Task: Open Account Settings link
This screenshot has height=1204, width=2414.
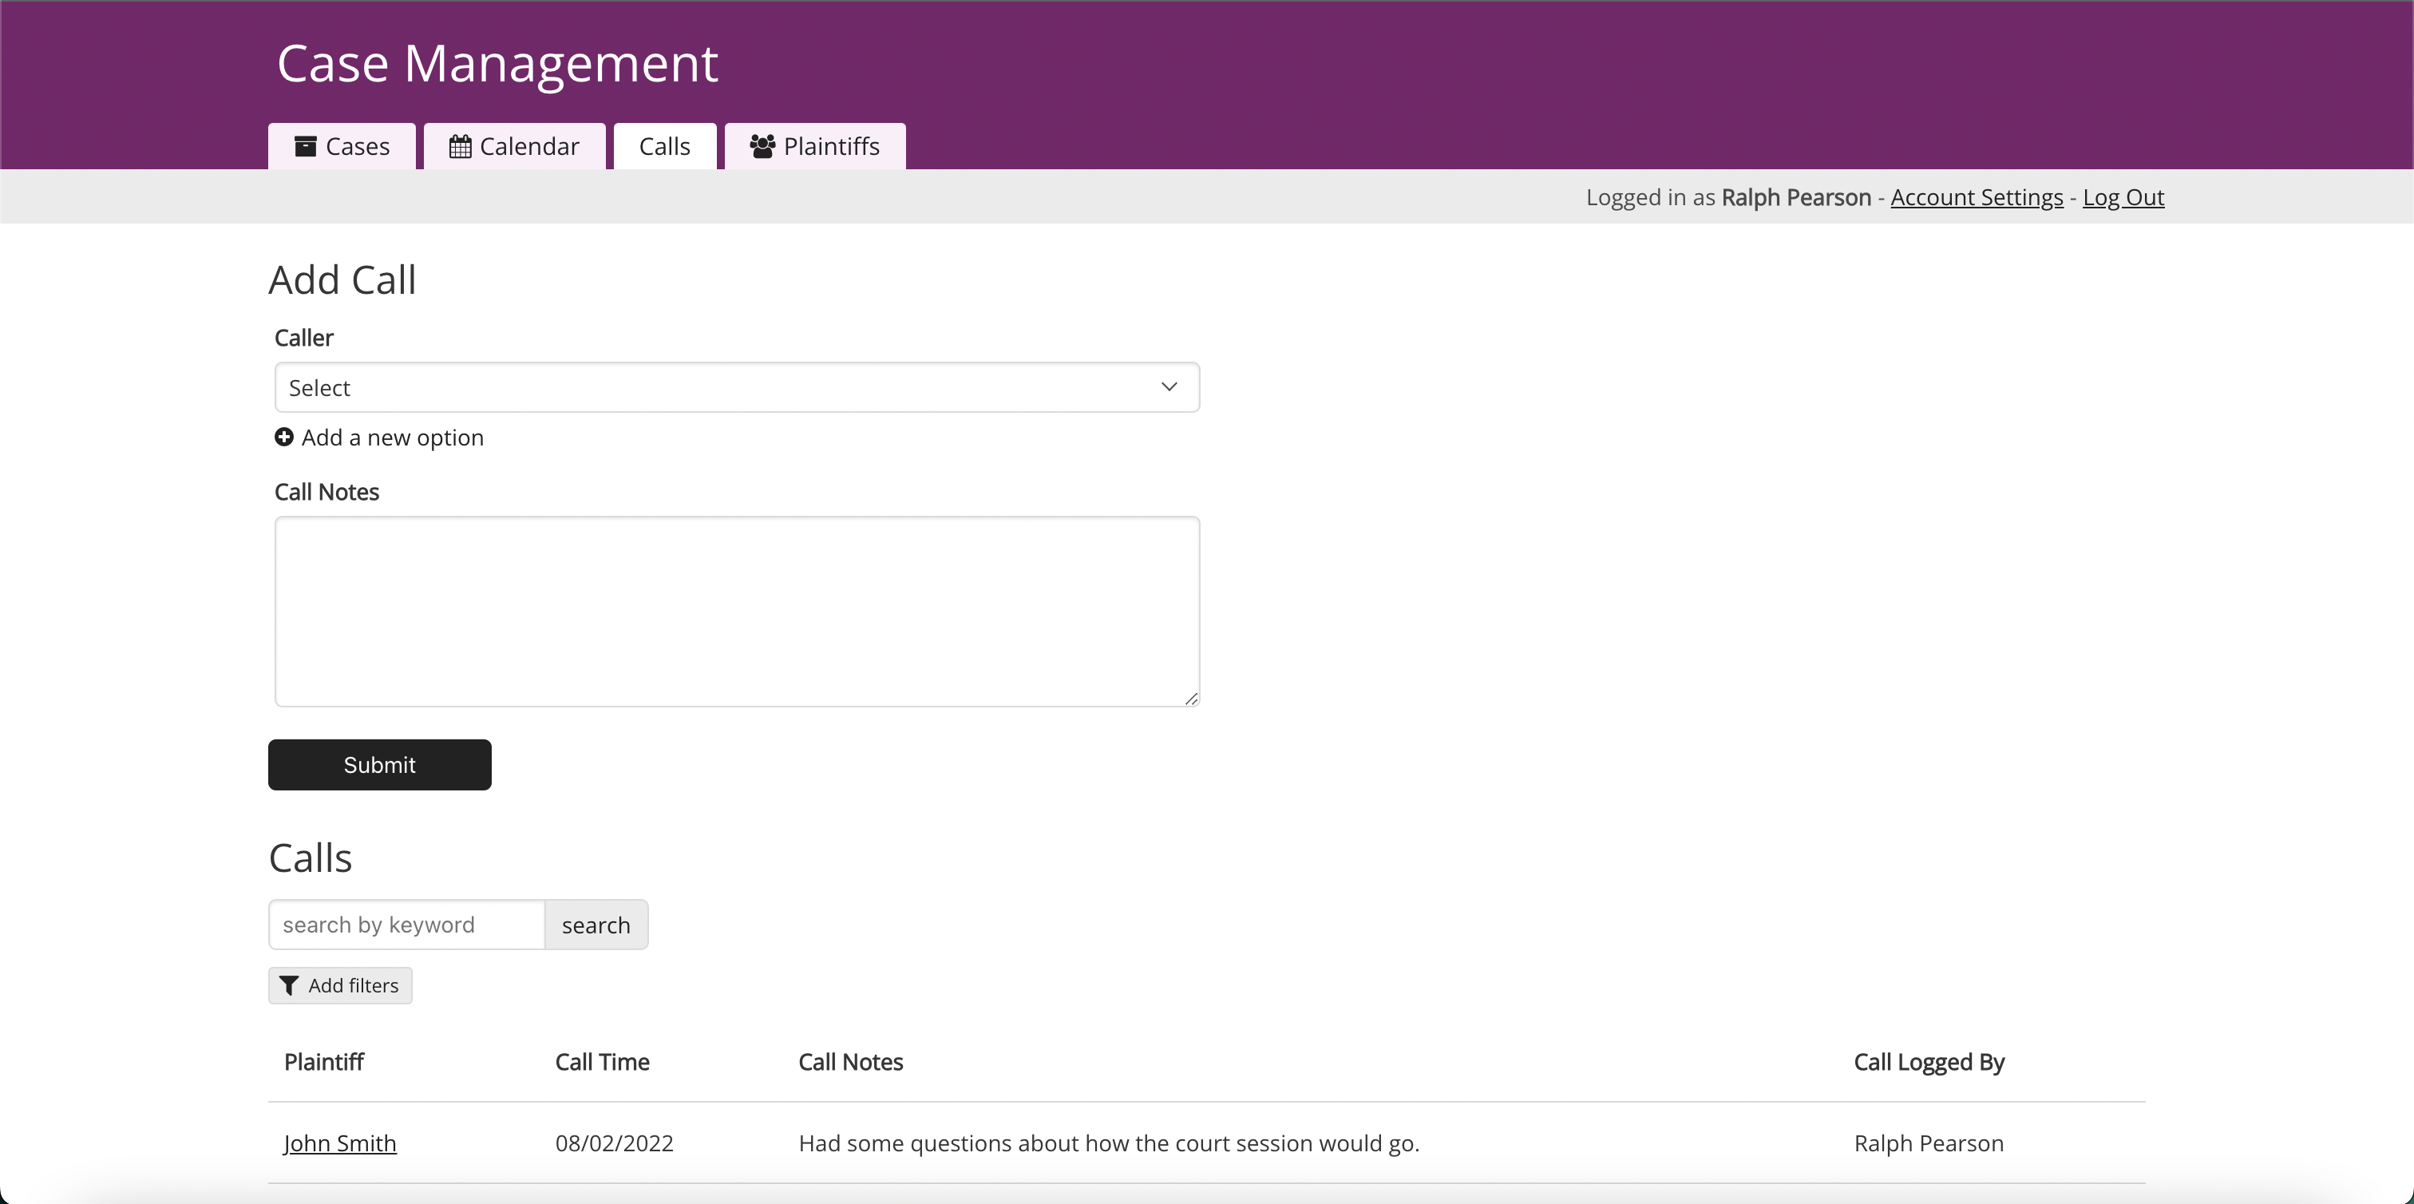Action: [x=1977, y=196]
